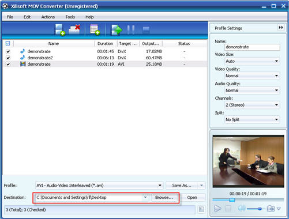Open snapshot options arrow beside camera
Viewport: 289px width, 219px height.
(x=279, y=209)
